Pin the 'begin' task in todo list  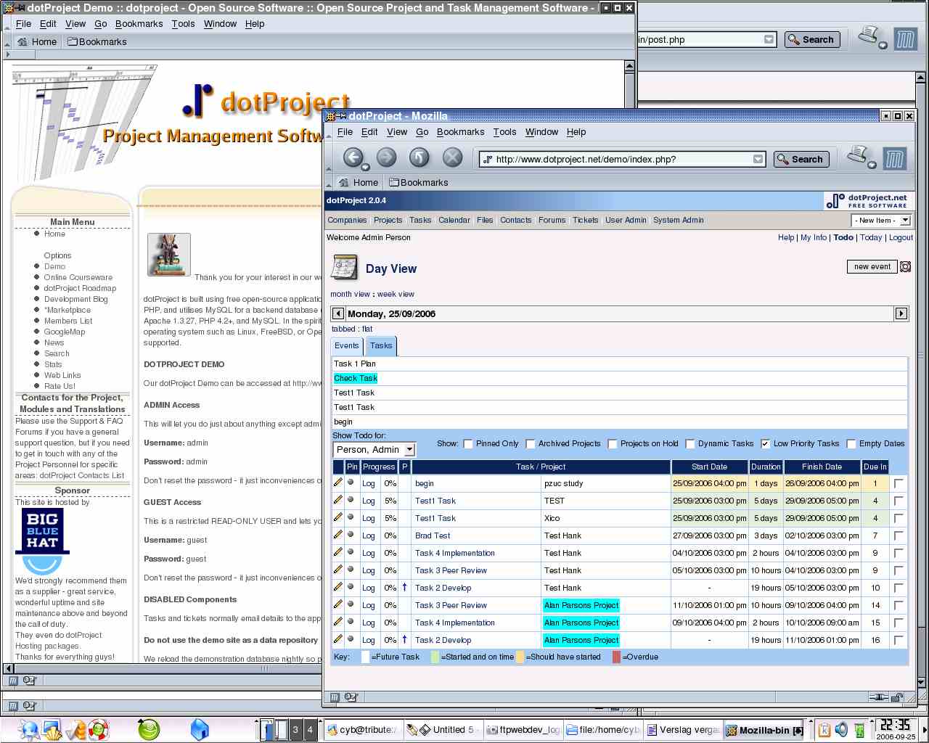pyautogui.click(x=351, y=483)
